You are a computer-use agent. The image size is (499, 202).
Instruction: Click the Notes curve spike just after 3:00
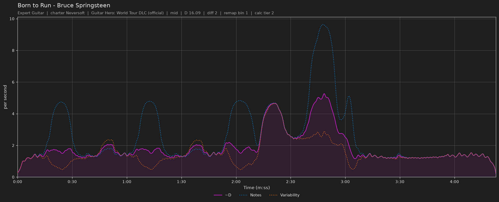[349, 96]
